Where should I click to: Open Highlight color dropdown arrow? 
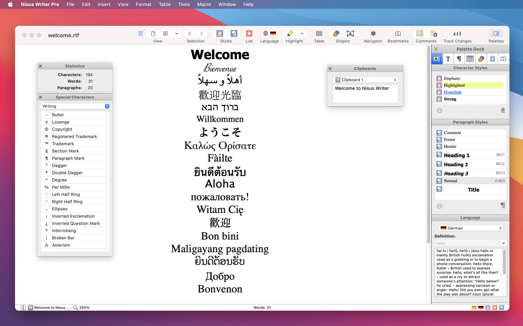tap(302, 33)
